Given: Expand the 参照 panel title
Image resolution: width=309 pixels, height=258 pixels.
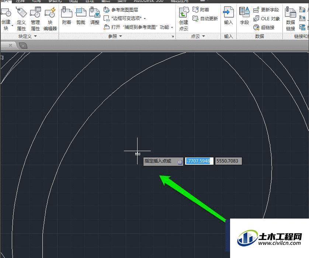Looking at the screenshot, I should pyautogui.click(x=115, y=36).
